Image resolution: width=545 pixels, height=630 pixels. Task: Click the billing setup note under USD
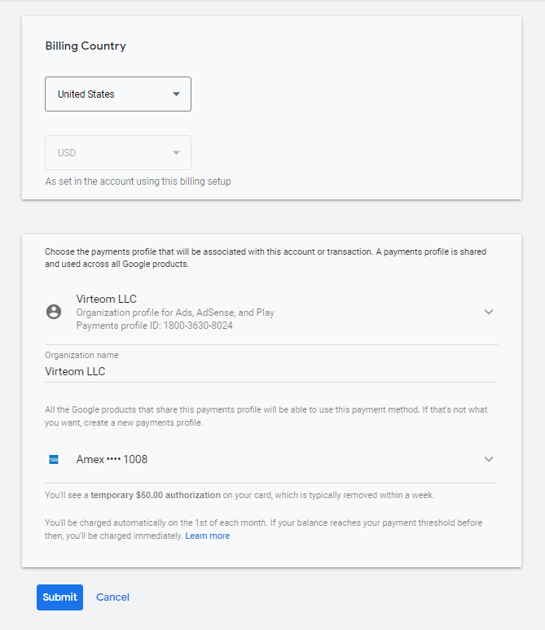coord(138,182)
